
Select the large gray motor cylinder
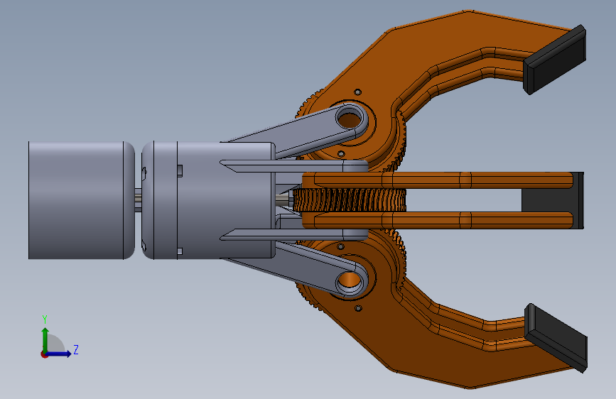coord(81,200)
